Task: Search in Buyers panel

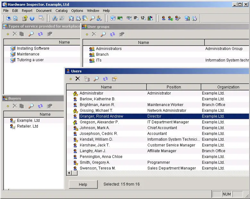Action: (x=31, y=106)
